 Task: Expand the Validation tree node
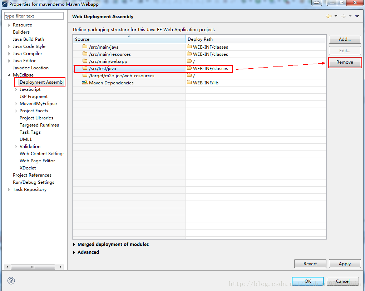(x=16, y=147)
